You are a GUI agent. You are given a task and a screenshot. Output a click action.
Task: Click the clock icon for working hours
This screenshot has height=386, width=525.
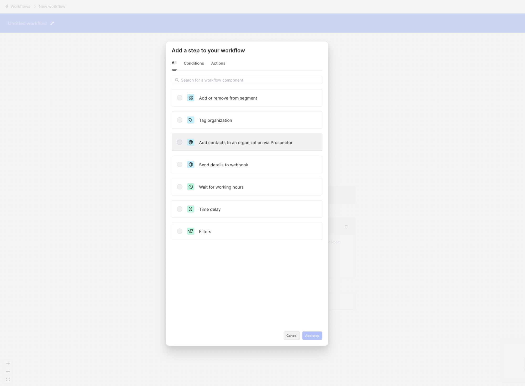[191, 187]
